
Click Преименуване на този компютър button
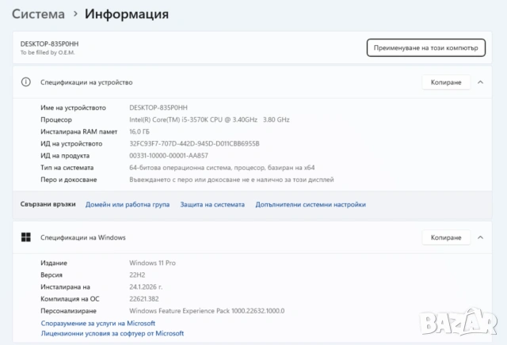[426, 47]
